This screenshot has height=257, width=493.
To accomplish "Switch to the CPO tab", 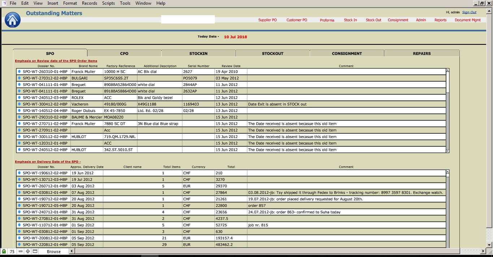I will point(124,53).
